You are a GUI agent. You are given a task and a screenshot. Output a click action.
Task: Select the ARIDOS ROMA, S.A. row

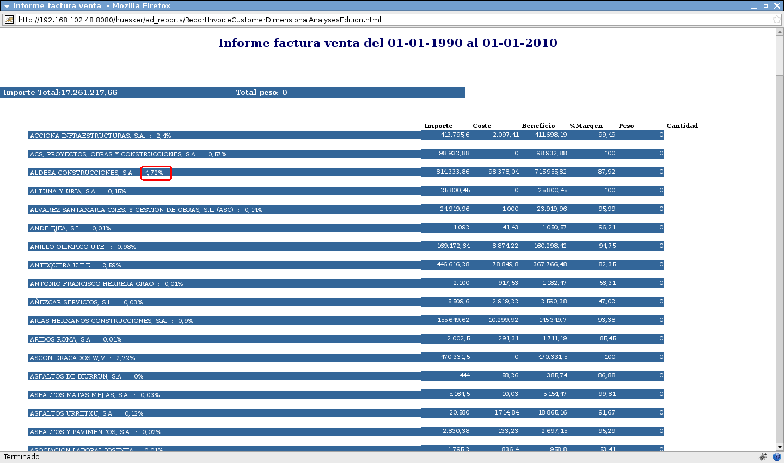coord(224,339)
